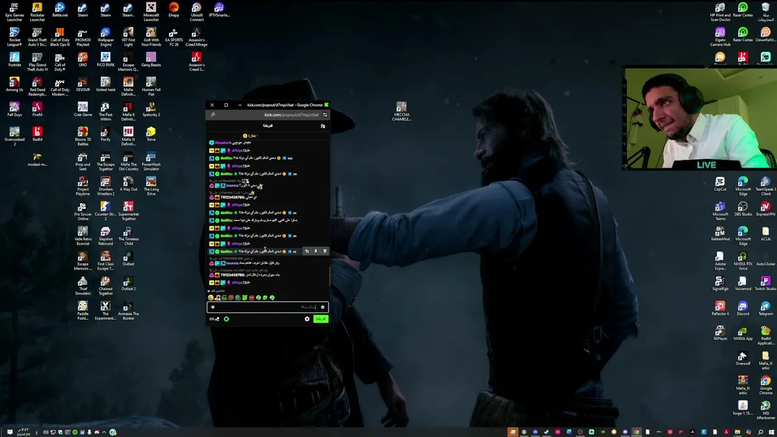777x437 pixels.
Task: Click the FiveM desktop shortcut
Action: pos(37,109)
